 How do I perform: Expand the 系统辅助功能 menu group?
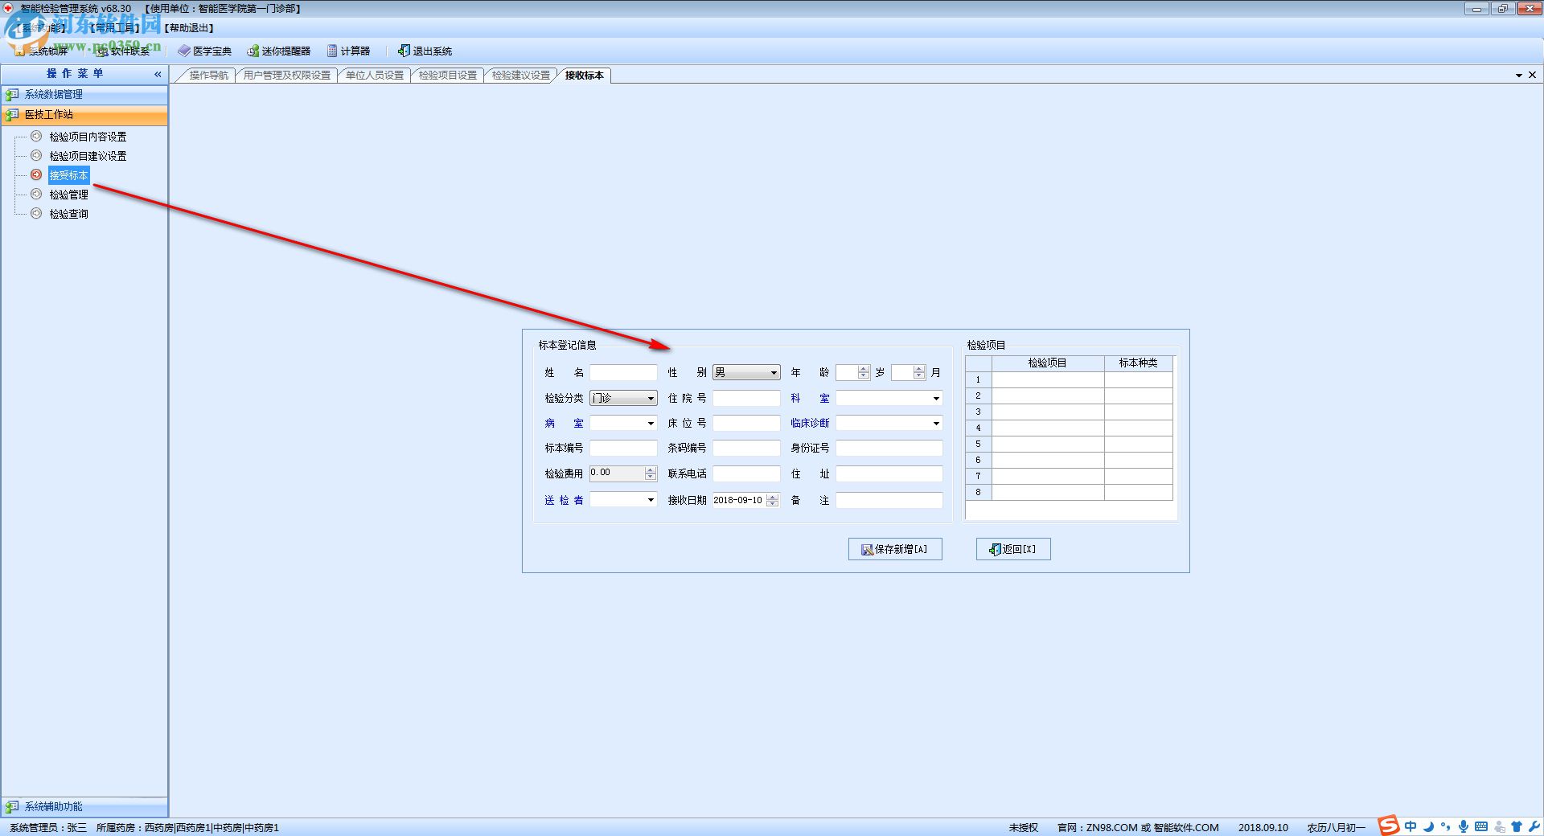[84, 806]
